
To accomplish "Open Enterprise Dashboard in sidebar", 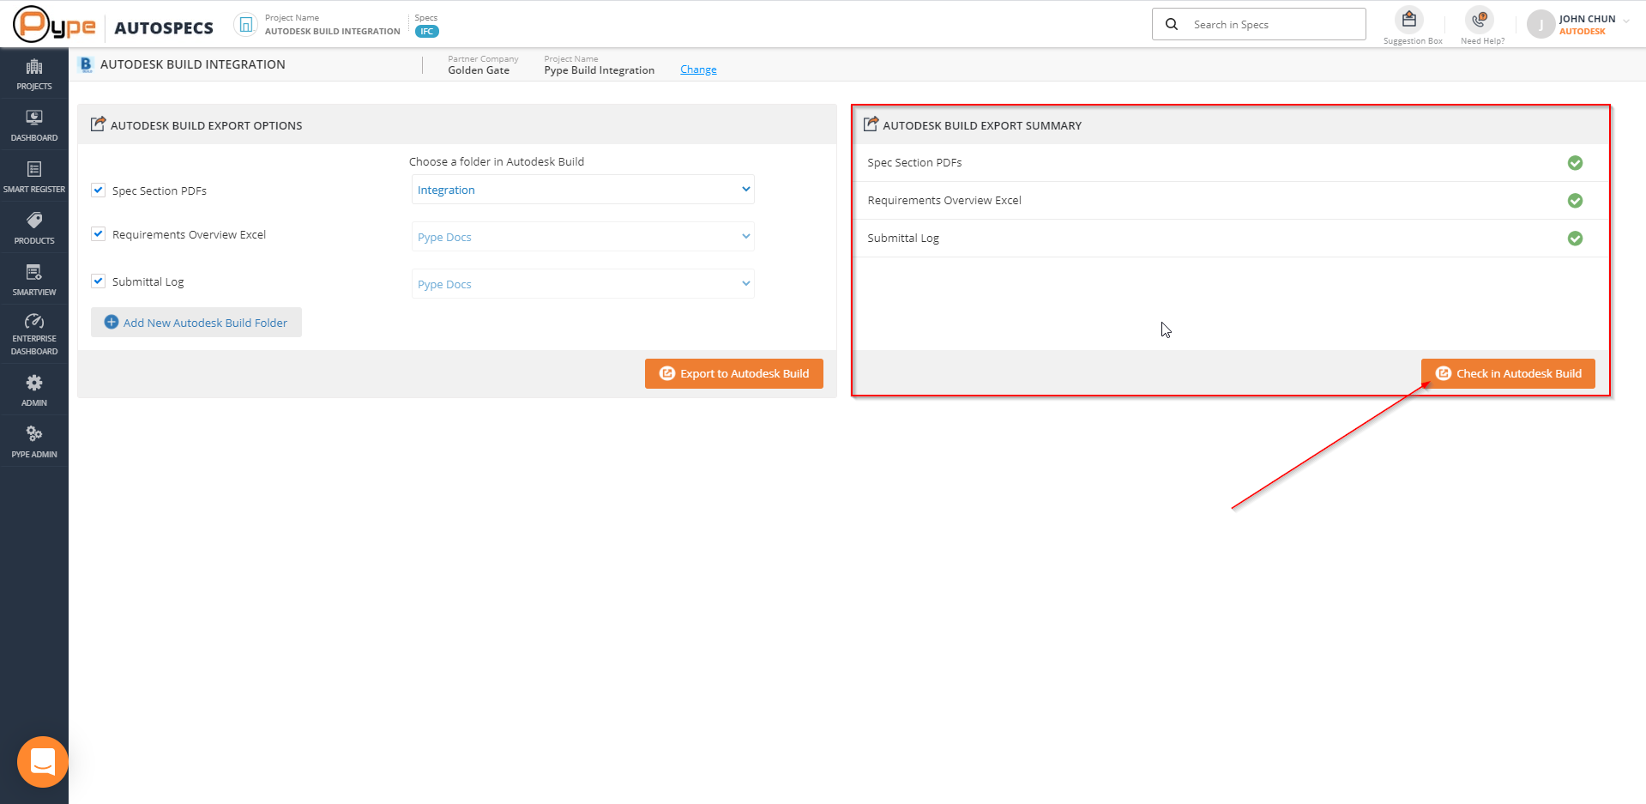I will pyautogui.click(x=34, y=334).
